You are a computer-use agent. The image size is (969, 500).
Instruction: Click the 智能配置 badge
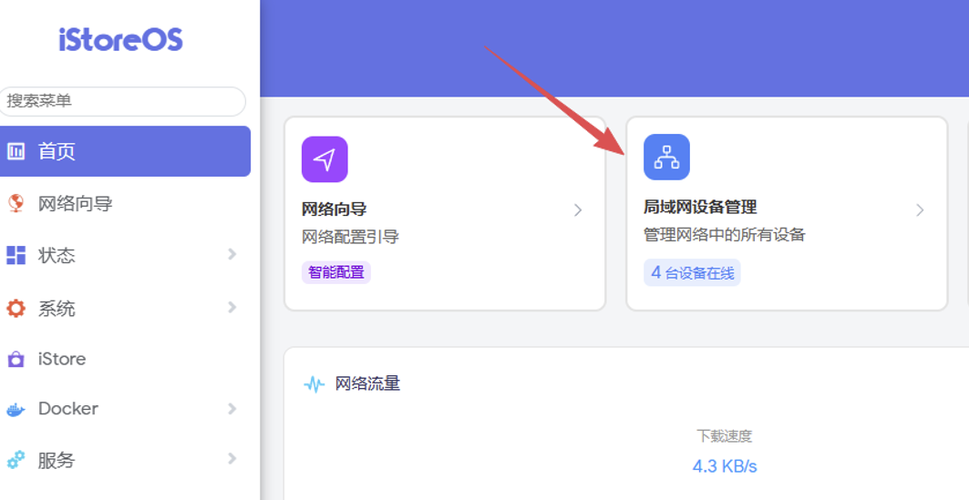[x=336, y=272]
